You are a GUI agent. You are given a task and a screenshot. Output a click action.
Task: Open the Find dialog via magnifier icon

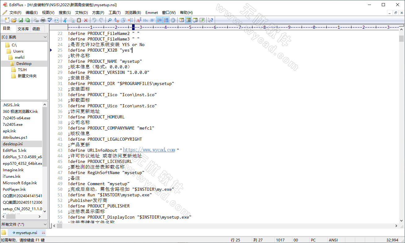point(109,20)
